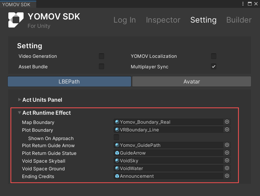Screen dimensions: 260x196
Task: Switch to the Avatar section button
Action: [x=192, y=81]
